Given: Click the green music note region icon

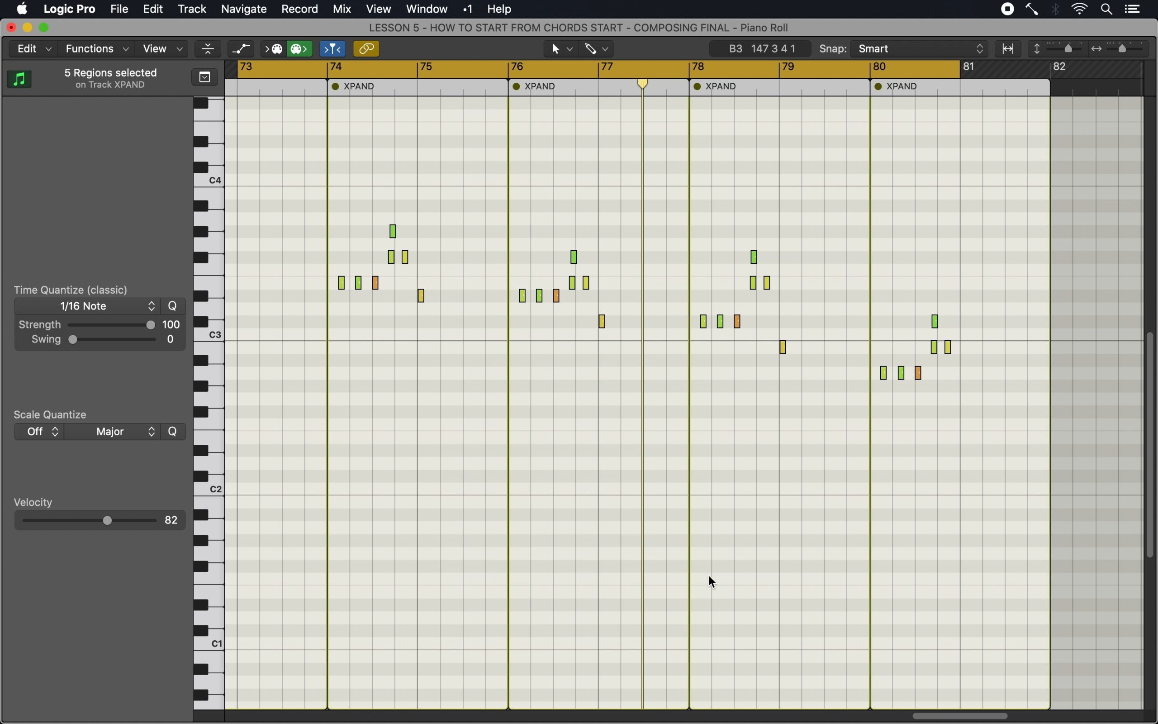Looking at the screenshot, I should pyautogui.click(x=19, y=79).
